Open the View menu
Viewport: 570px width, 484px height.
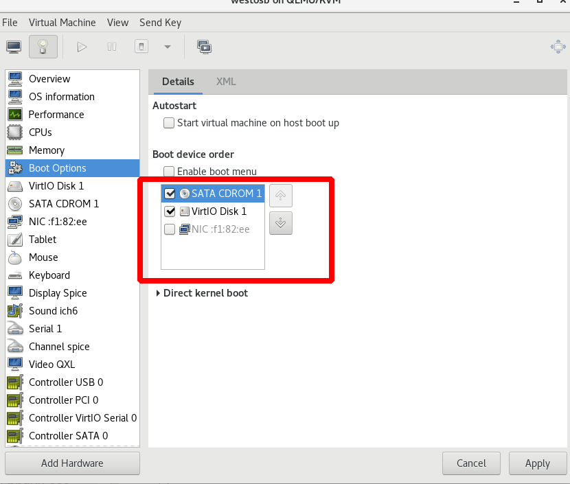click(x=118, y=23)
